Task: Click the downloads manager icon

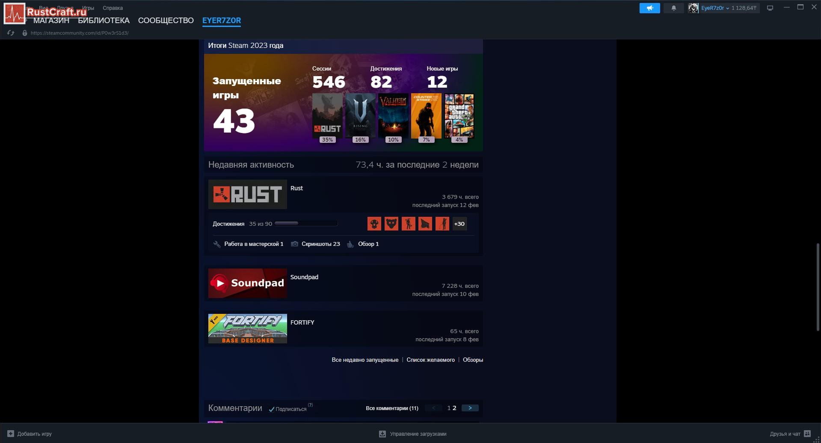Action: [x=382, y=434]
